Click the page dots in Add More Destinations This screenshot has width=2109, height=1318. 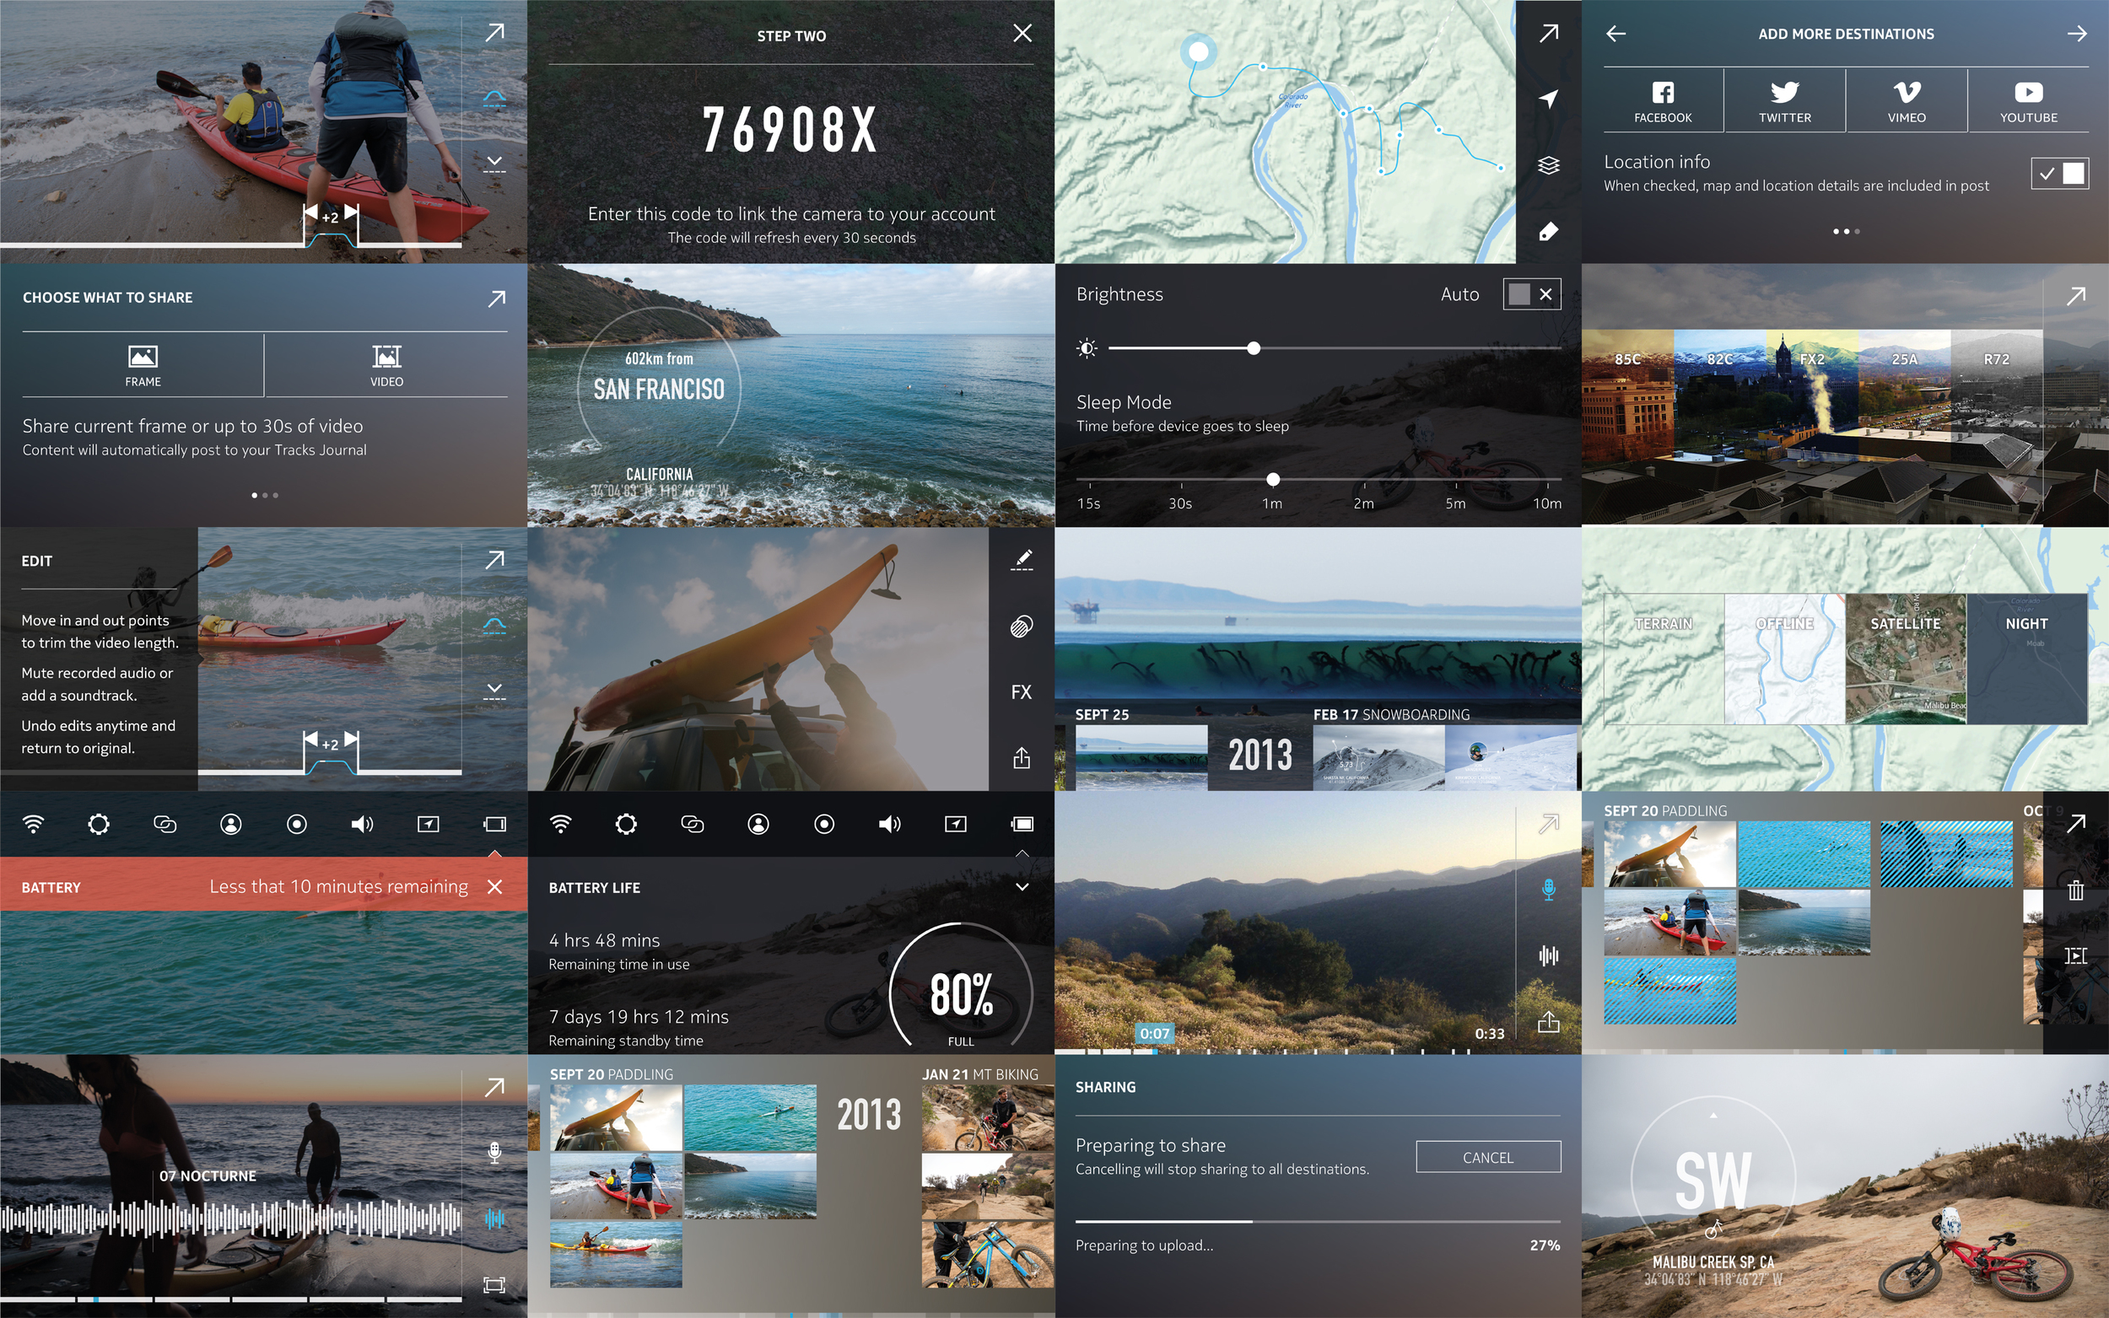[x=1846, y=231]
